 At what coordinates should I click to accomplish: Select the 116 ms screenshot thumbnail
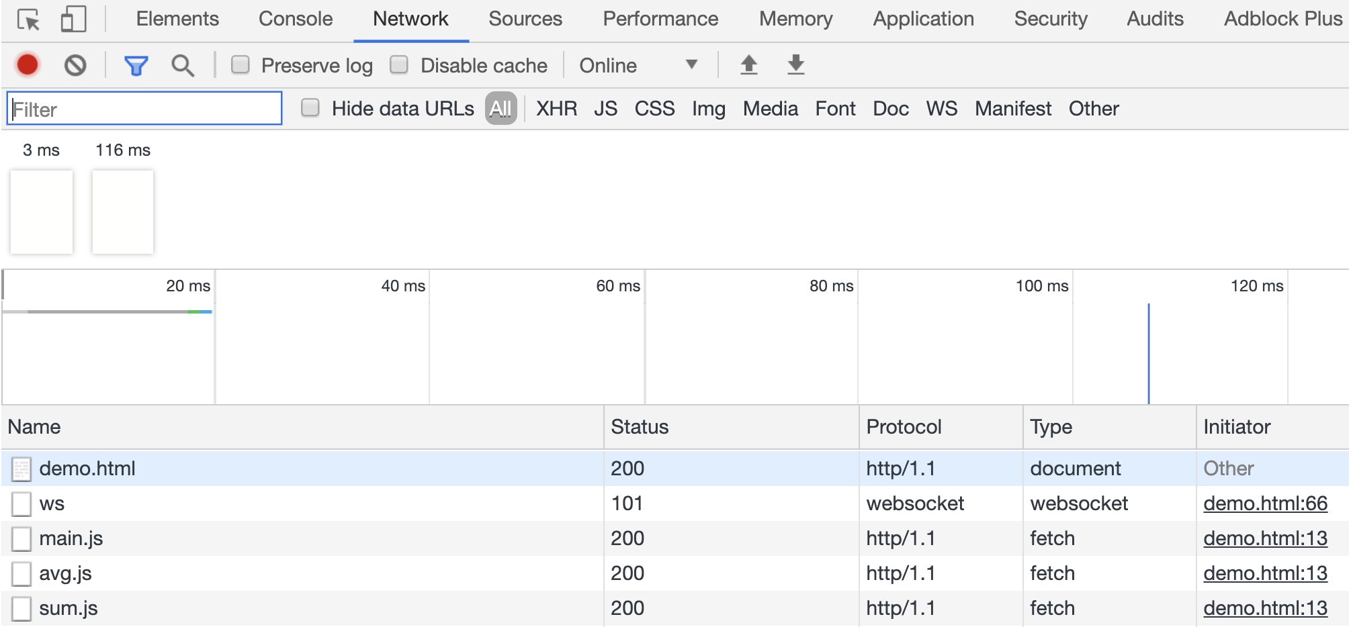[x=123, y=211]
